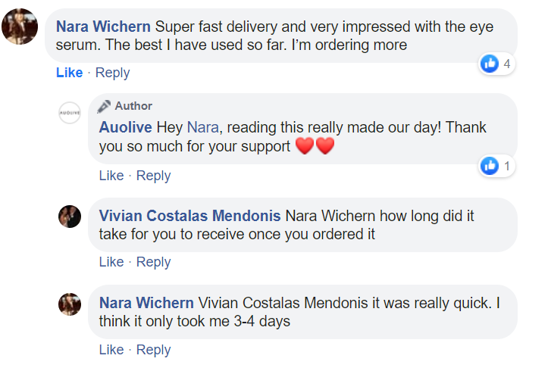
Task: Click Nara Wichern's avatar on the last reply
Action: 70,304
